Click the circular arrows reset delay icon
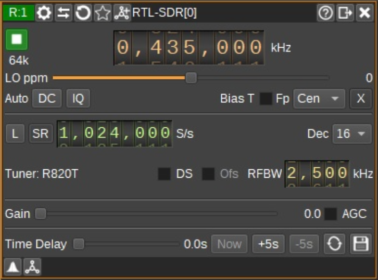The width and height of the screenshot is (378, 280). point(334,244)
